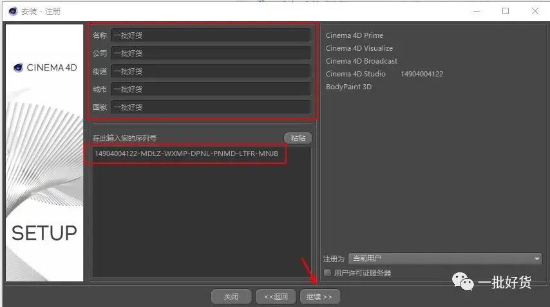Click the 关闭 button
Image resolution: width=550 pixels, height=307 pixels.
[x=231, y=297]
